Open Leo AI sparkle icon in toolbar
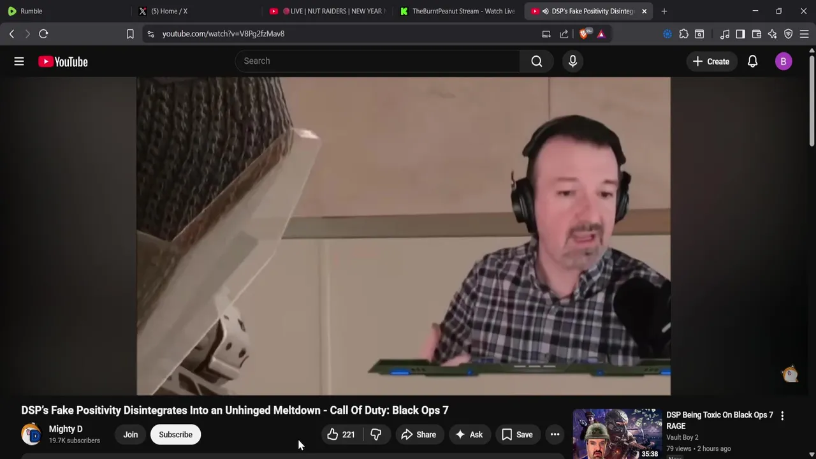 [x=773, y=34]
